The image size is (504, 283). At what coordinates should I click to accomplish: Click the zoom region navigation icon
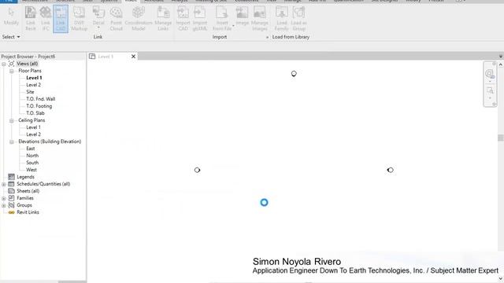pyautogui.click(x=490, y=91)
